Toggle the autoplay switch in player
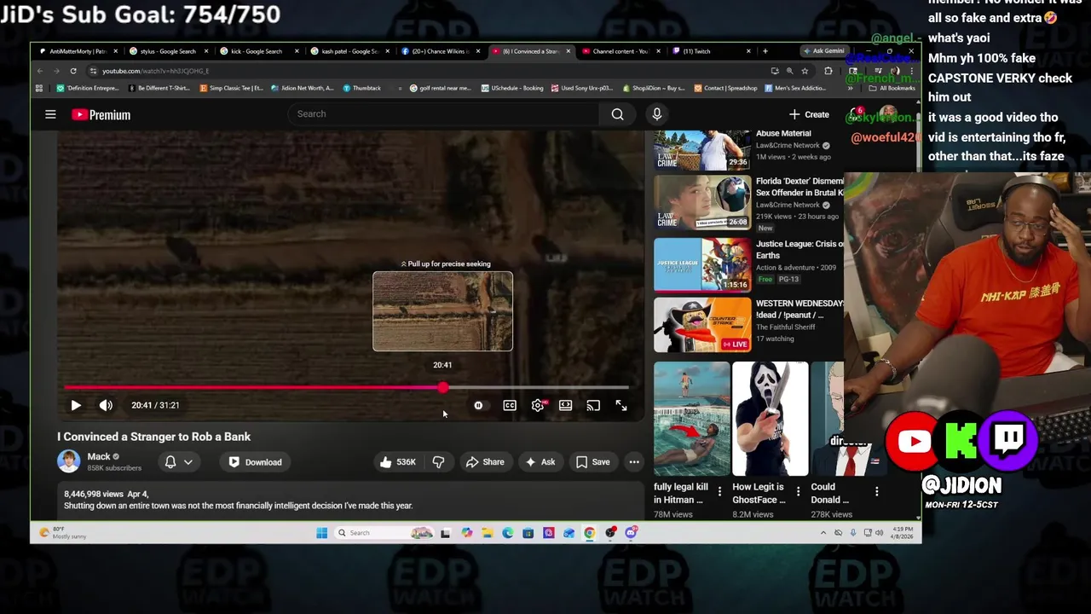This screenshot has width=1091, height=614. point(478,406)
